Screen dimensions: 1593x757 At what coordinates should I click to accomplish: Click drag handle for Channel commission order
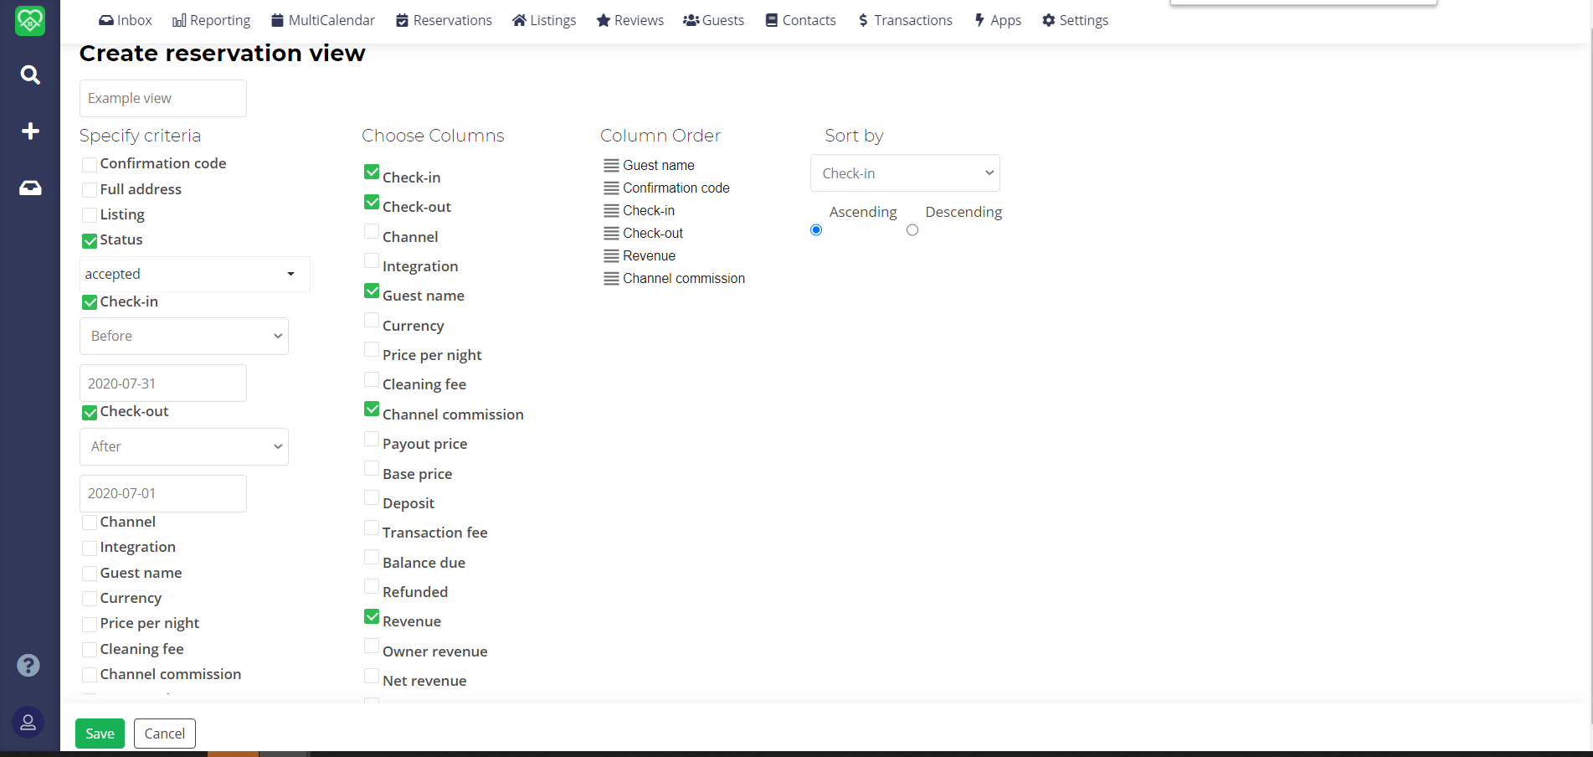click(612, 279)
